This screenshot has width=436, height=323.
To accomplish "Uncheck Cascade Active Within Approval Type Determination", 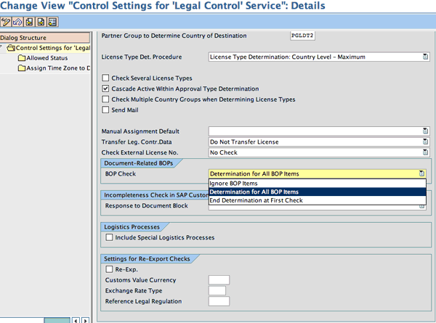I will (x=105, y=88).
